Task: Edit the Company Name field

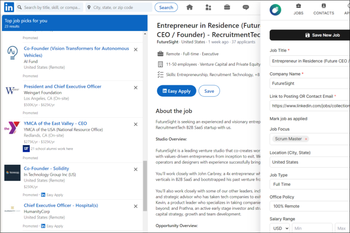Action: pos(310,83)
